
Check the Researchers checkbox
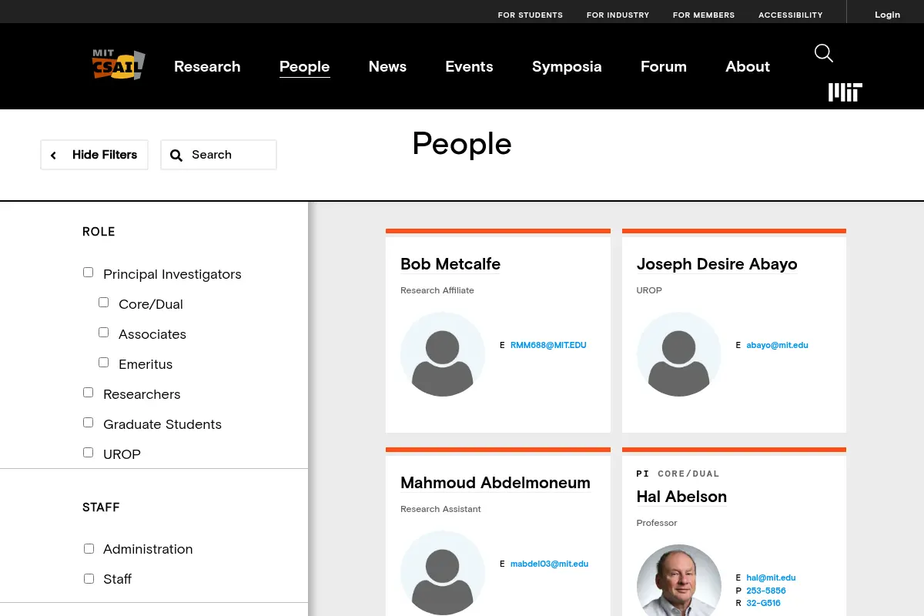88,393
